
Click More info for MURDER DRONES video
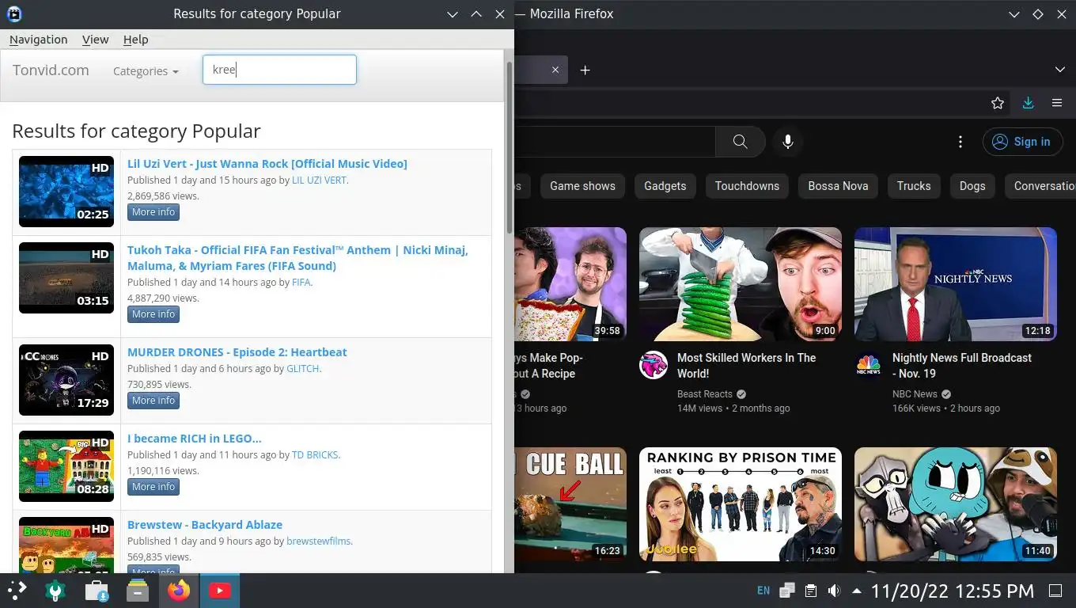point(153,401)
